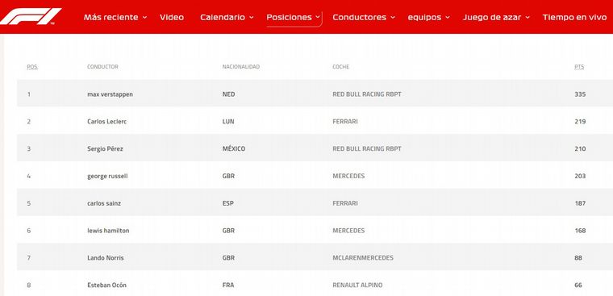Click points value 203
Screen dimensions: 613x296
[580, 177]
